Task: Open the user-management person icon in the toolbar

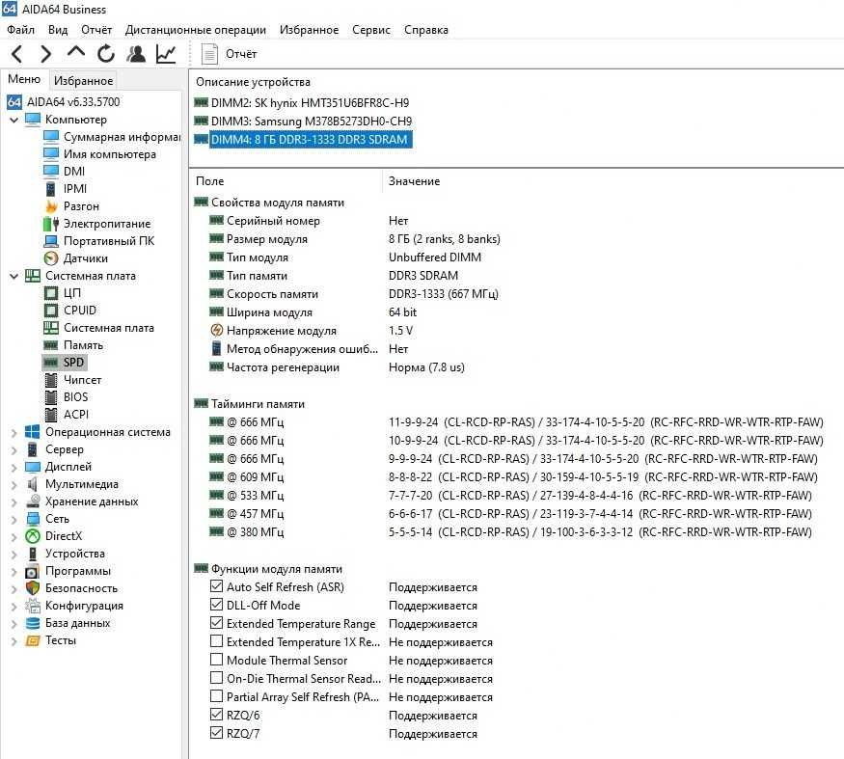Action: click(136, 54)
